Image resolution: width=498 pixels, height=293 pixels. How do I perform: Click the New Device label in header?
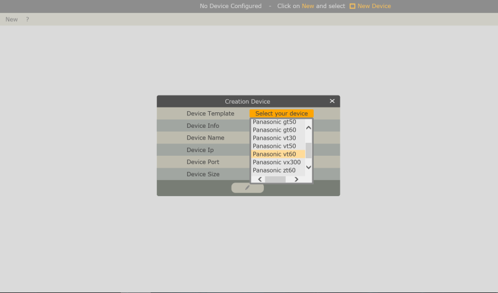click(x=374, y=6)
